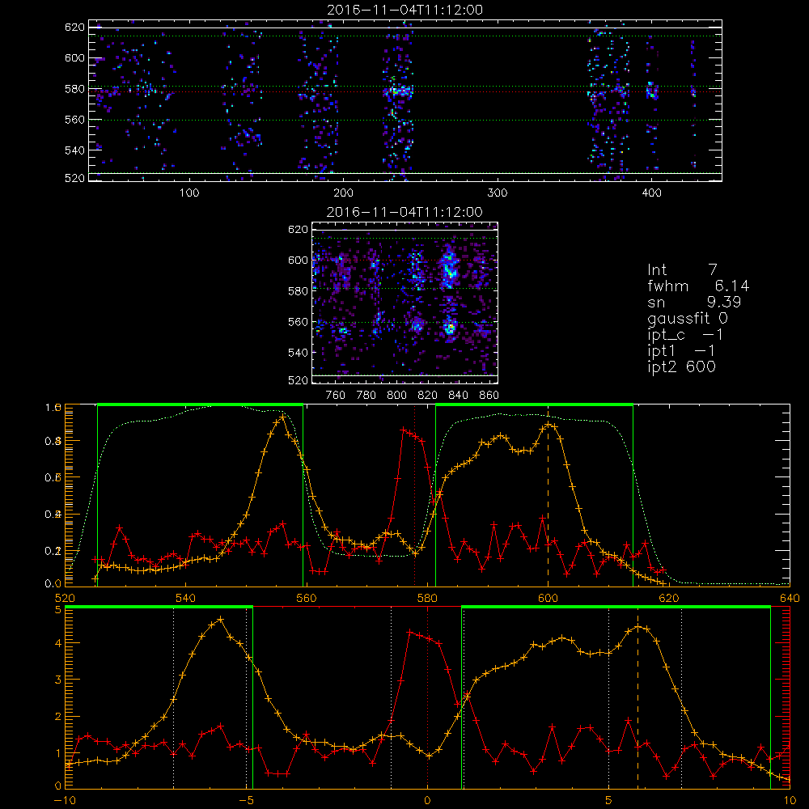Viewport: 809px width, 809px height.
Task: Click the 4 label on the bottom plot y-axis
Action: tap(57, 643)
